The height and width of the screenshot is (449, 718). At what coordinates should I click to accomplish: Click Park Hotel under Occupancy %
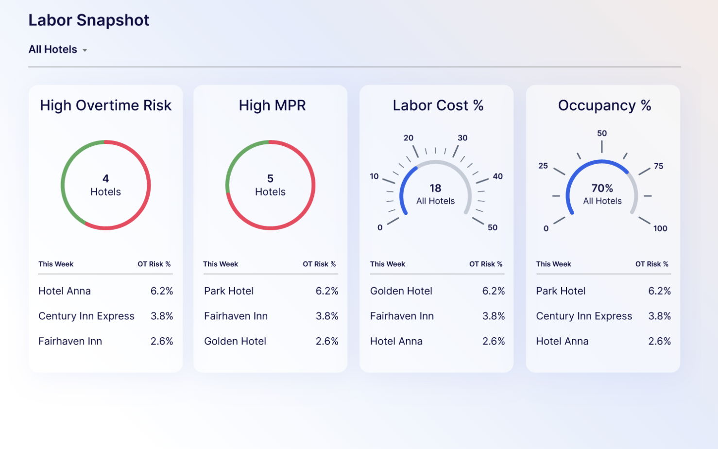[561, 291]
